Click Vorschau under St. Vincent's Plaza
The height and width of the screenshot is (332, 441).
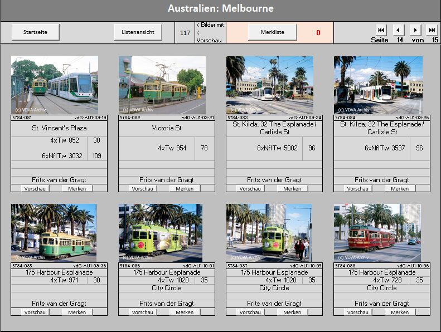35,189
